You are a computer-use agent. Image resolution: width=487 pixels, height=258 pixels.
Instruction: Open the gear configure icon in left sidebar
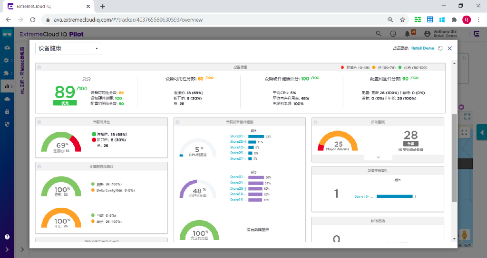click(x=7, y=60)
